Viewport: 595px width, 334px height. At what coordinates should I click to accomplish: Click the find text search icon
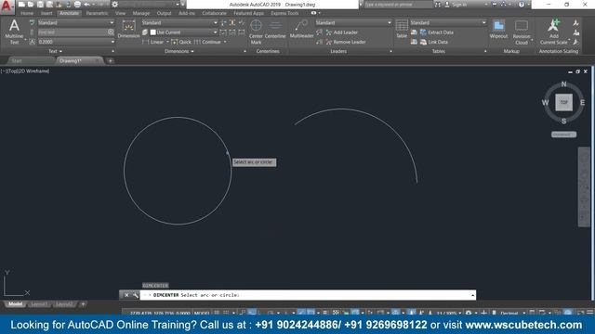point(111,32)
